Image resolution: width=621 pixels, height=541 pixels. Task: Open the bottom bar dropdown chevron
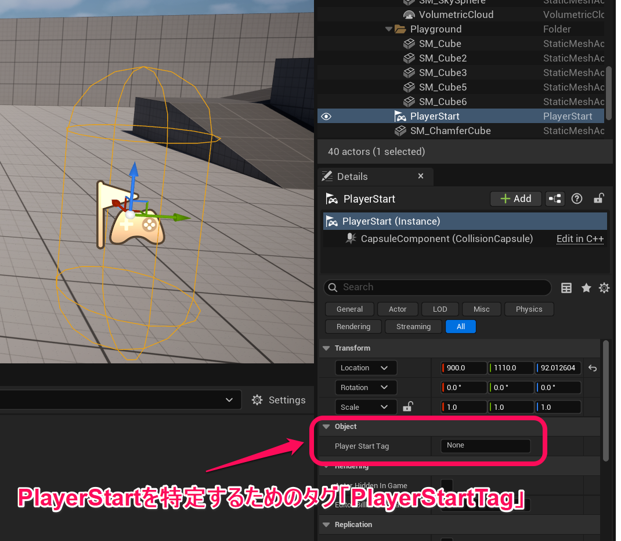coord(229,400)
